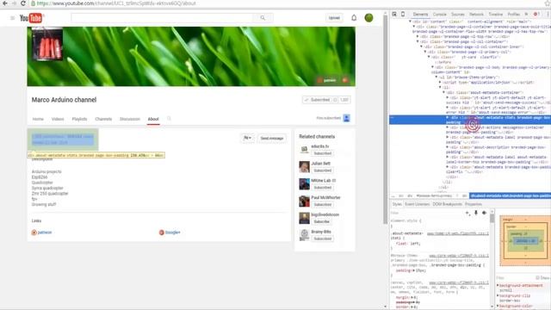
Task: Click the Subscribed button on channel header
Action: pyautogui.click(x=318, y=100)
